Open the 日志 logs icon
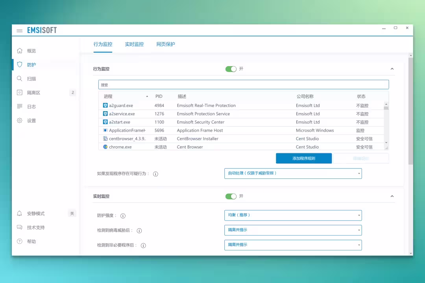The height and width of the screenshot is (283, 425). tap(20, 107)
